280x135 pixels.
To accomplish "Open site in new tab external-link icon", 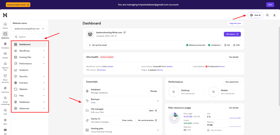I will click(125, 32).
